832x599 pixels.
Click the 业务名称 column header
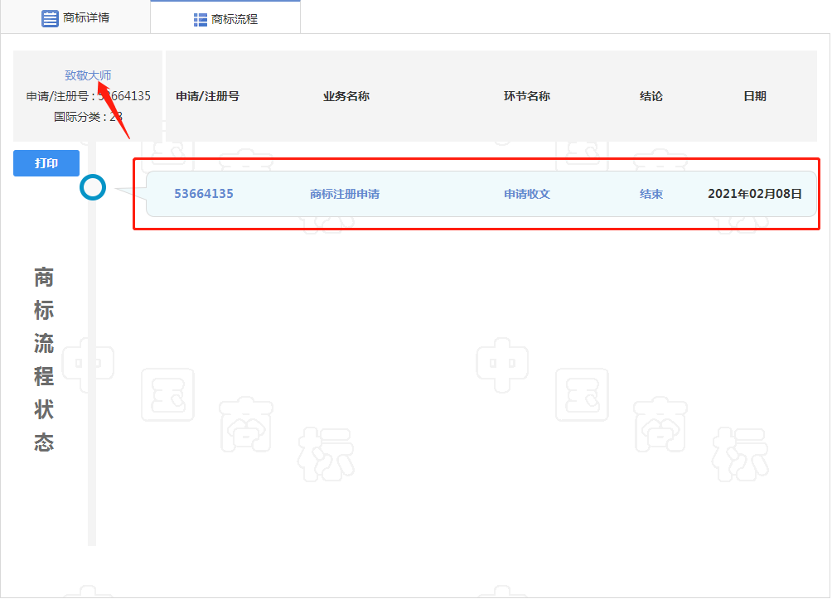346,96
